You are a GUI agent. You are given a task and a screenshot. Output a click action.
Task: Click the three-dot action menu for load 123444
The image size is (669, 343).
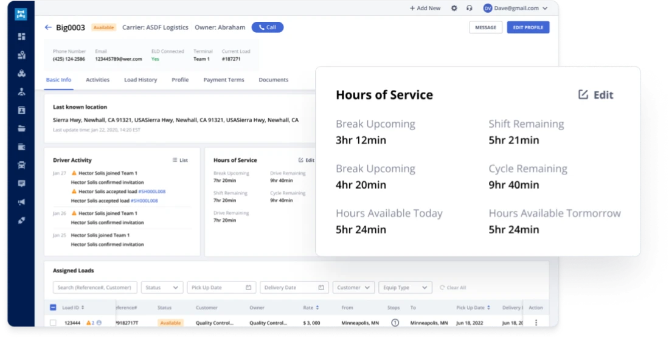536,323
